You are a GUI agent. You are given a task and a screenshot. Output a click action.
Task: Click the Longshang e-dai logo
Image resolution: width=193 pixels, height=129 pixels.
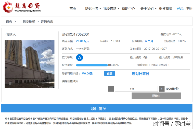pyautogui.click(x=22, y=7)
